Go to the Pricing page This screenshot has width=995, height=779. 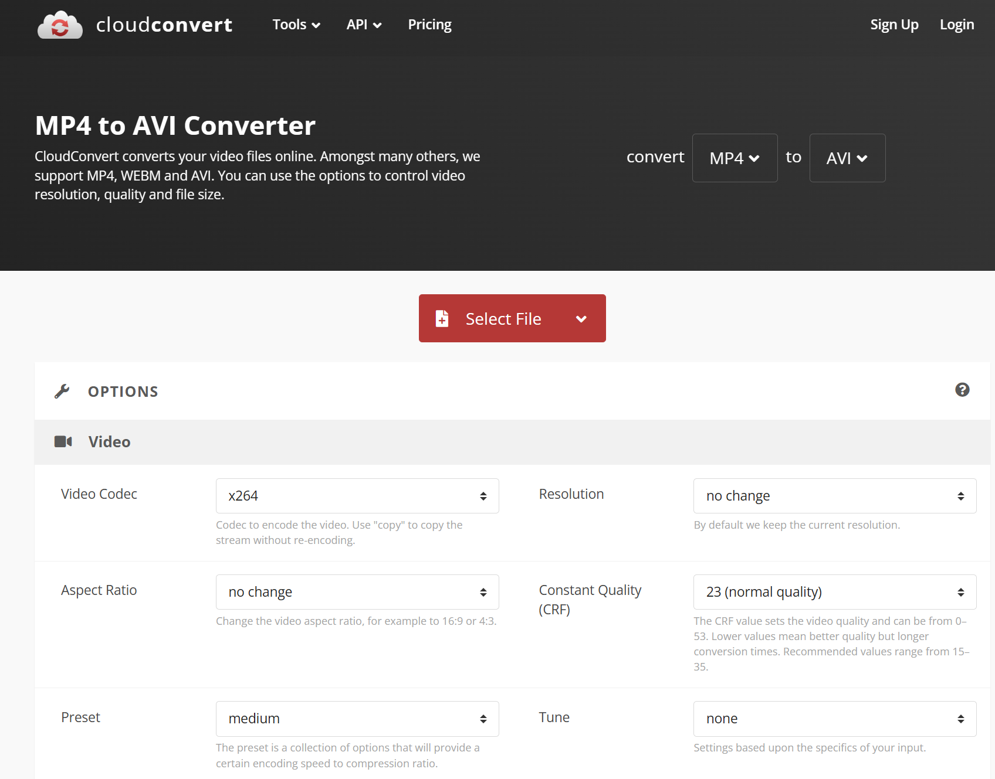pyautogui.click(x=429, y=25)
